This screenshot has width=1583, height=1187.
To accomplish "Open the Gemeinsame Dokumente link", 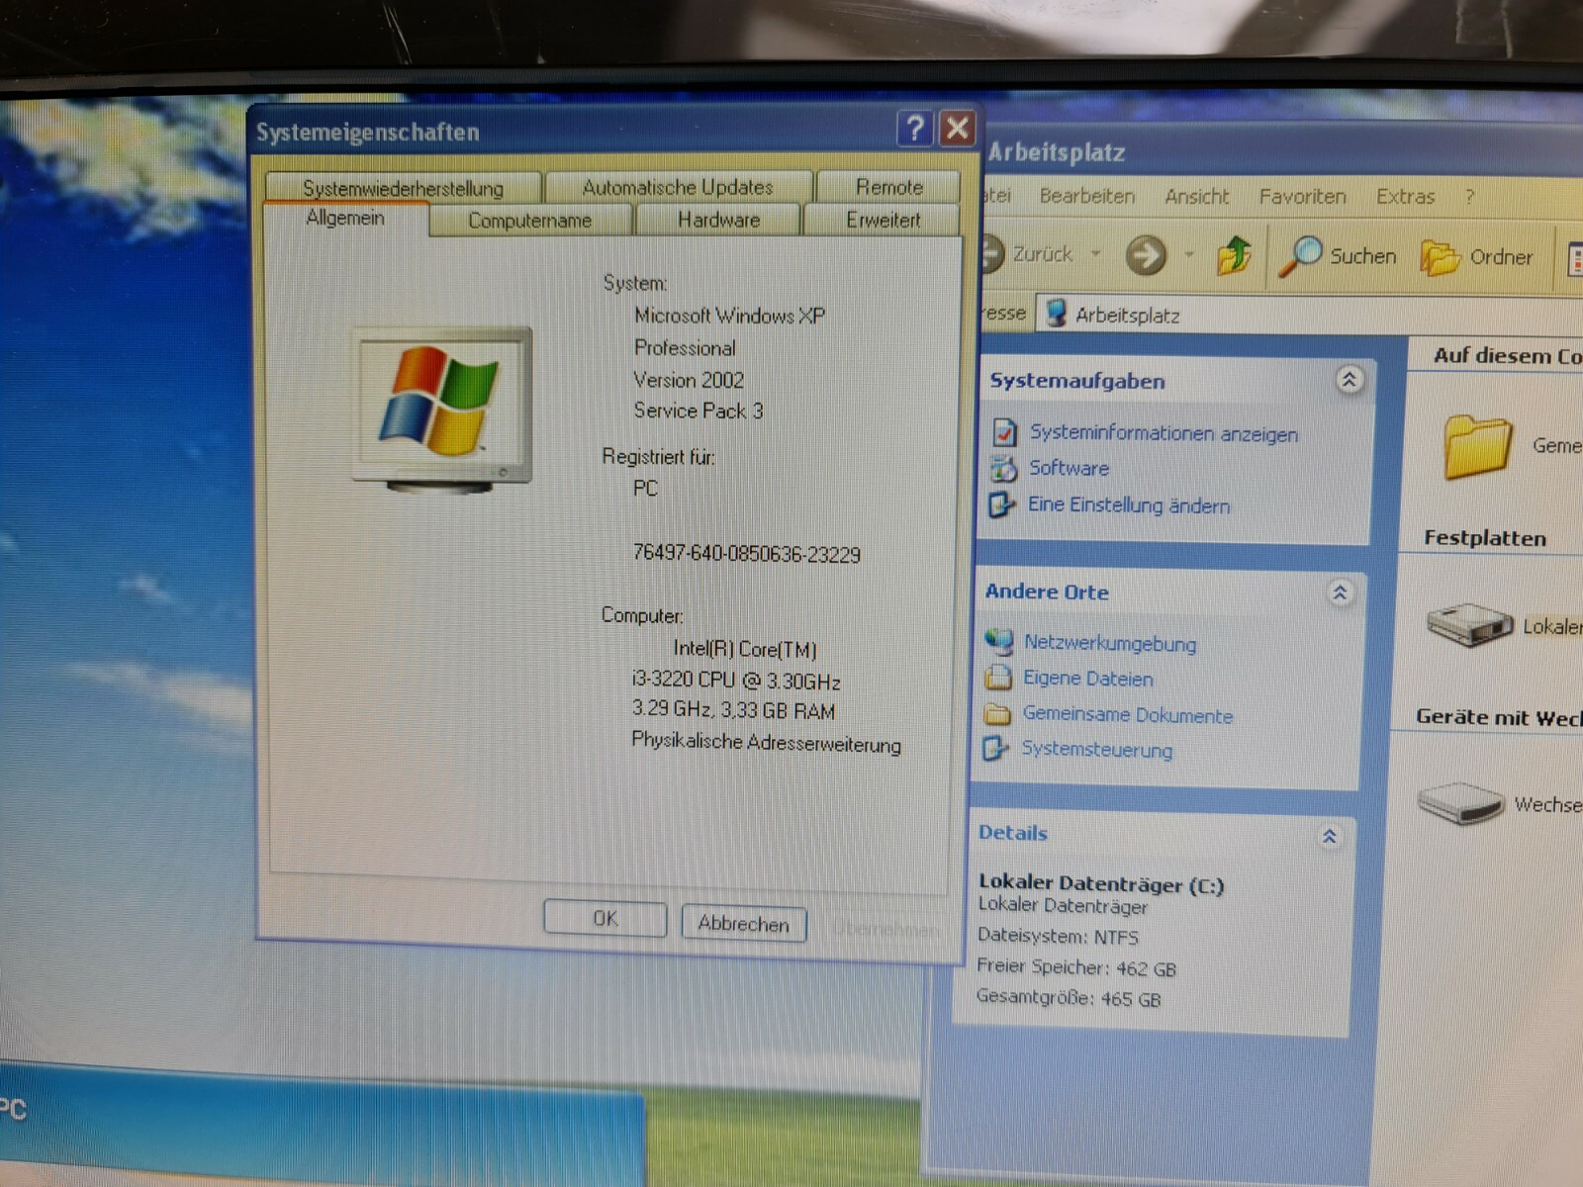I will 1127,714.
